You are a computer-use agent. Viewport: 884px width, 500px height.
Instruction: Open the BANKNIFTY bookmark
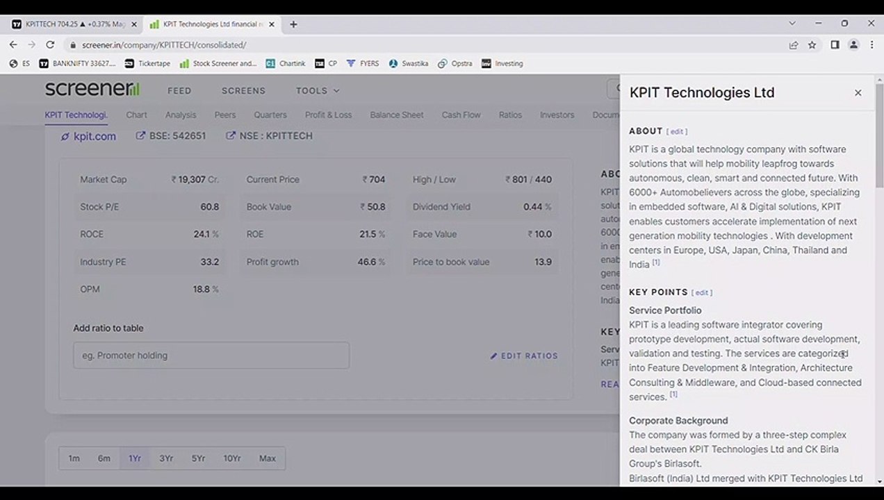coord(77,63)
